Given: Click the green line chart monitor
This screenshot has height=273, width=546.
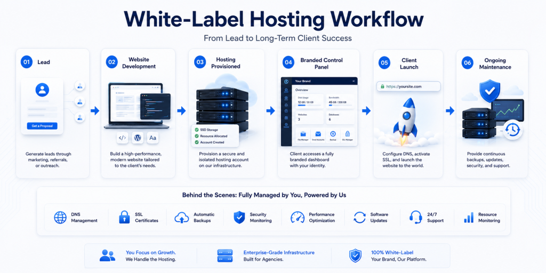Looking at the screenshot, I should point(508,111).
